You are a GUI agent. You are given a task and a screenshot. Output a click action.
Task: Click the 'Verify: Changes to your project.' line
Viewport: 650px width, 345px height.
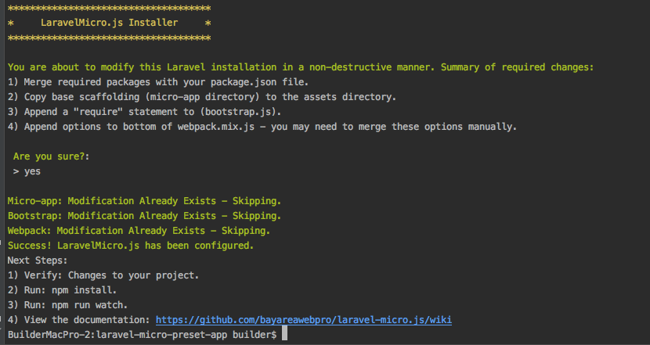[103, 275]
